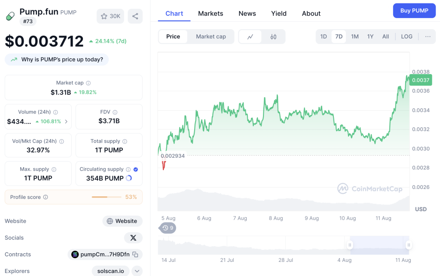The height and width of the screenshot is (276, 440).
Task: Click the Buy PUMP button
Action: (x=414, y=11)
